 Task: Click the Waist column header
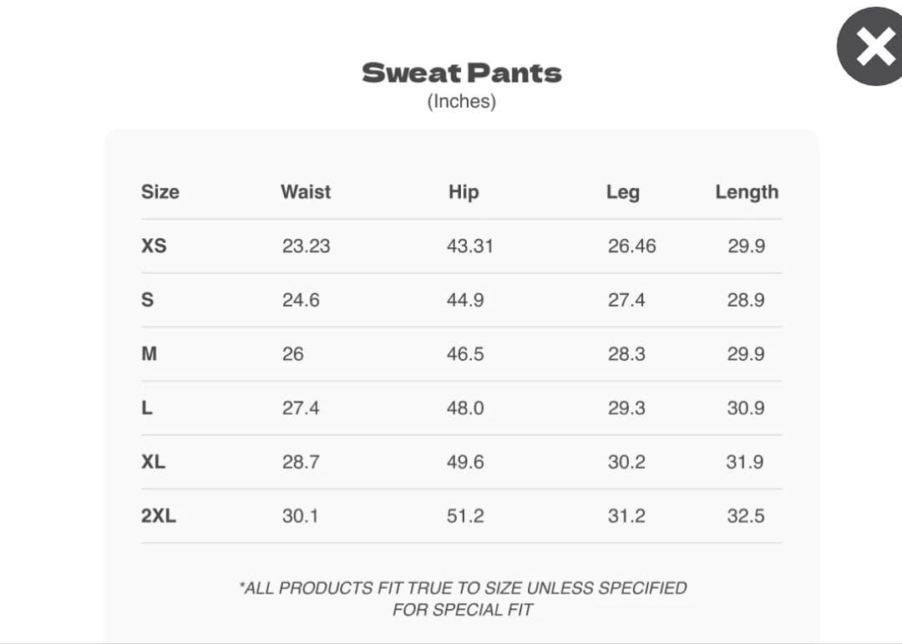click(x=306, y=192)
